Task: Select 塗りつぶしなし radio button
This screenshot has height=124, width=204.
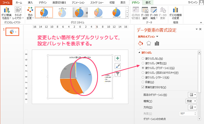Action: coord(143,59)
